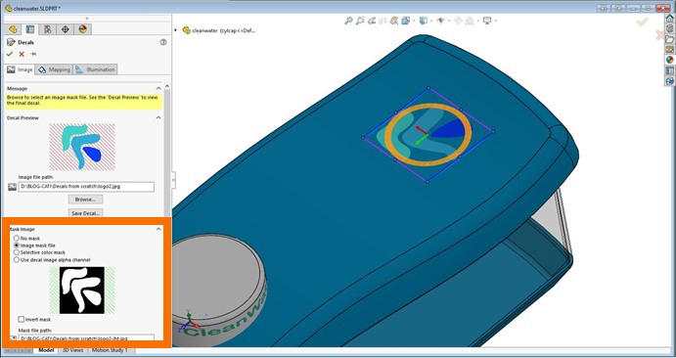676x358 pixels.
Task: Click the decal logo on the model
Action: [x=428, y=134]
